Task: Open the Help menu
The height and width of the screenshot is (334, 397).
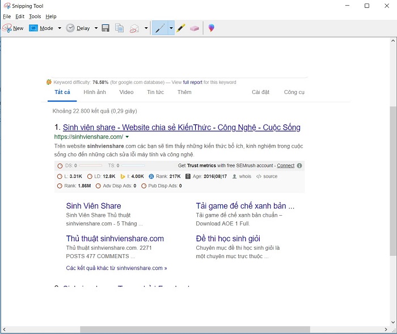Action: tap(51, 16)
